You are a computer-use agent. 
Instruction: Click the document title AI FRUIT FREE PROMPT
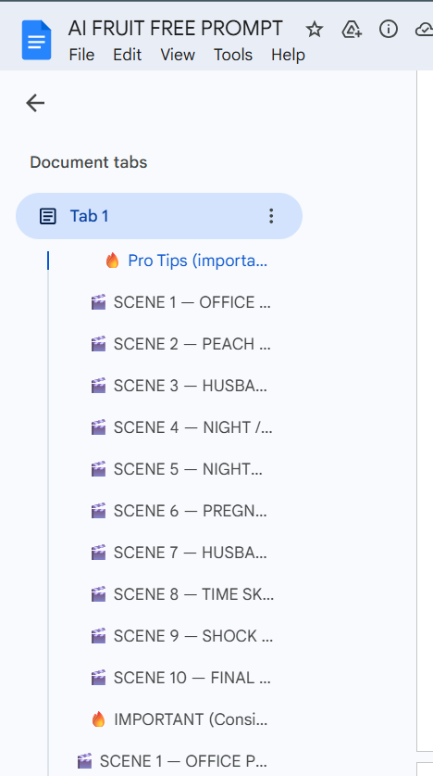tap(175, 29)
